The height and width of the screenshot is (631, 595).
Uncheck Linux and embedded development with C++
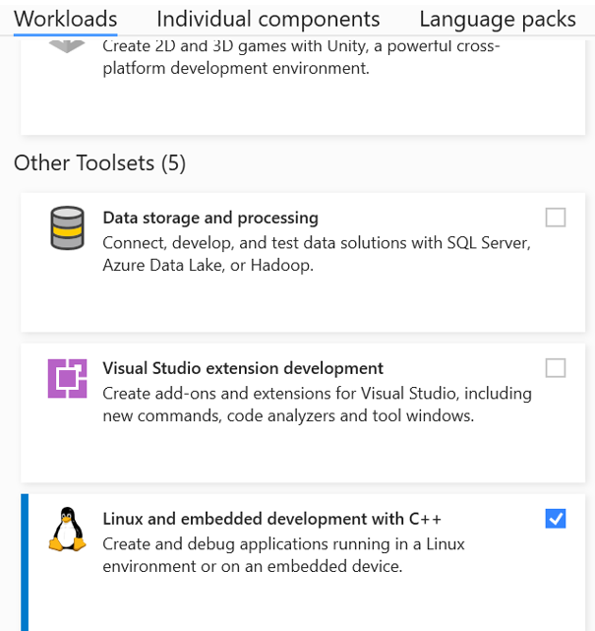pyautogui.click(x=556, y=519)
